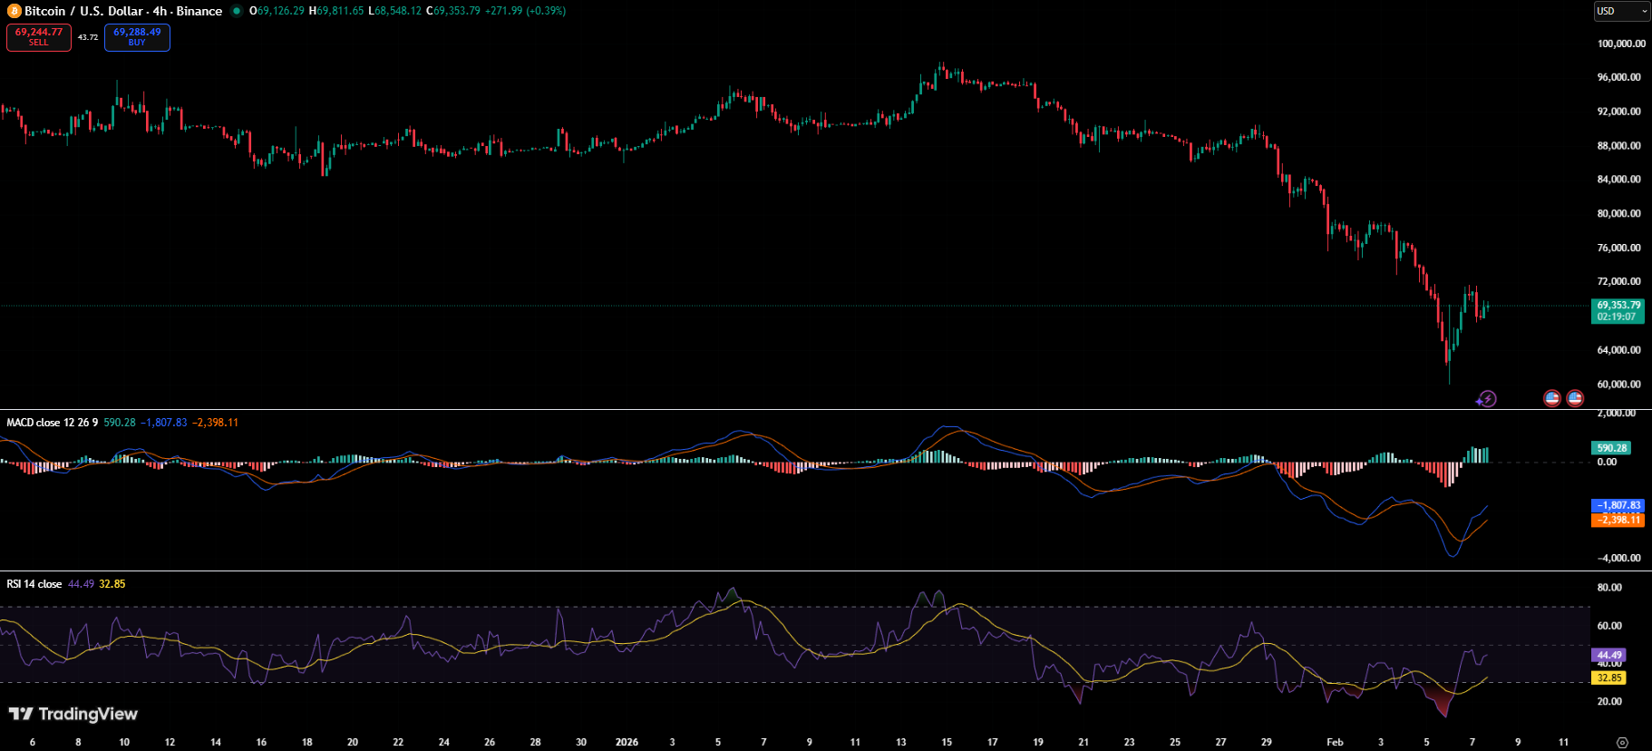This screenshot has height=751, width=1652.
Task: Click the yellow RSI average label 32.85
Action: coord(1608,678)
